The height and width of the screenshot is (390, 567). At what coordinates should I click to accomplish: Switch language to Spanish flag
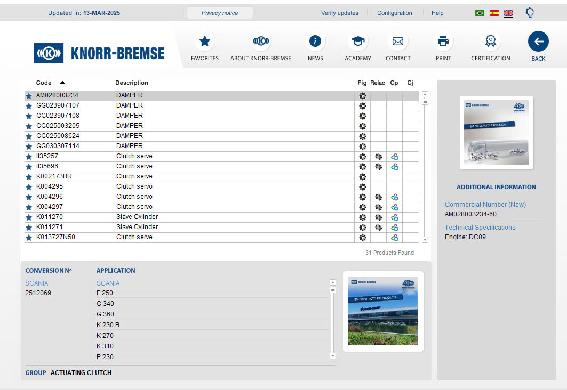tap(494, 13)
